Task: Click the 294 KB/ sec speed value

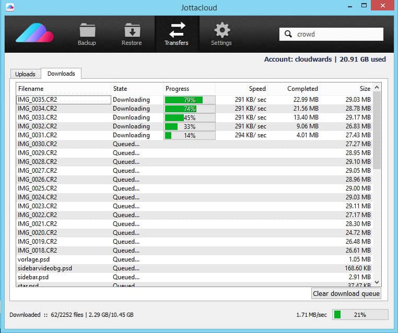Action: 251,135
